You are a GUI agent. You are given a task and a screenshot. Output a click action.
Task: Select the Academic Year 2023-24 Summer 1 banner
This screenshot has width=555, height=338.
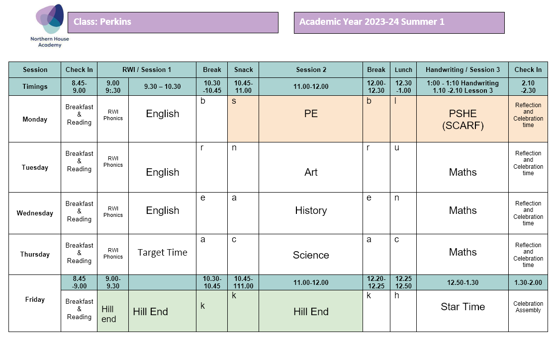399,22
